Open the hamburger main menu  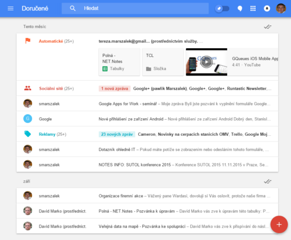pos(10,8)
